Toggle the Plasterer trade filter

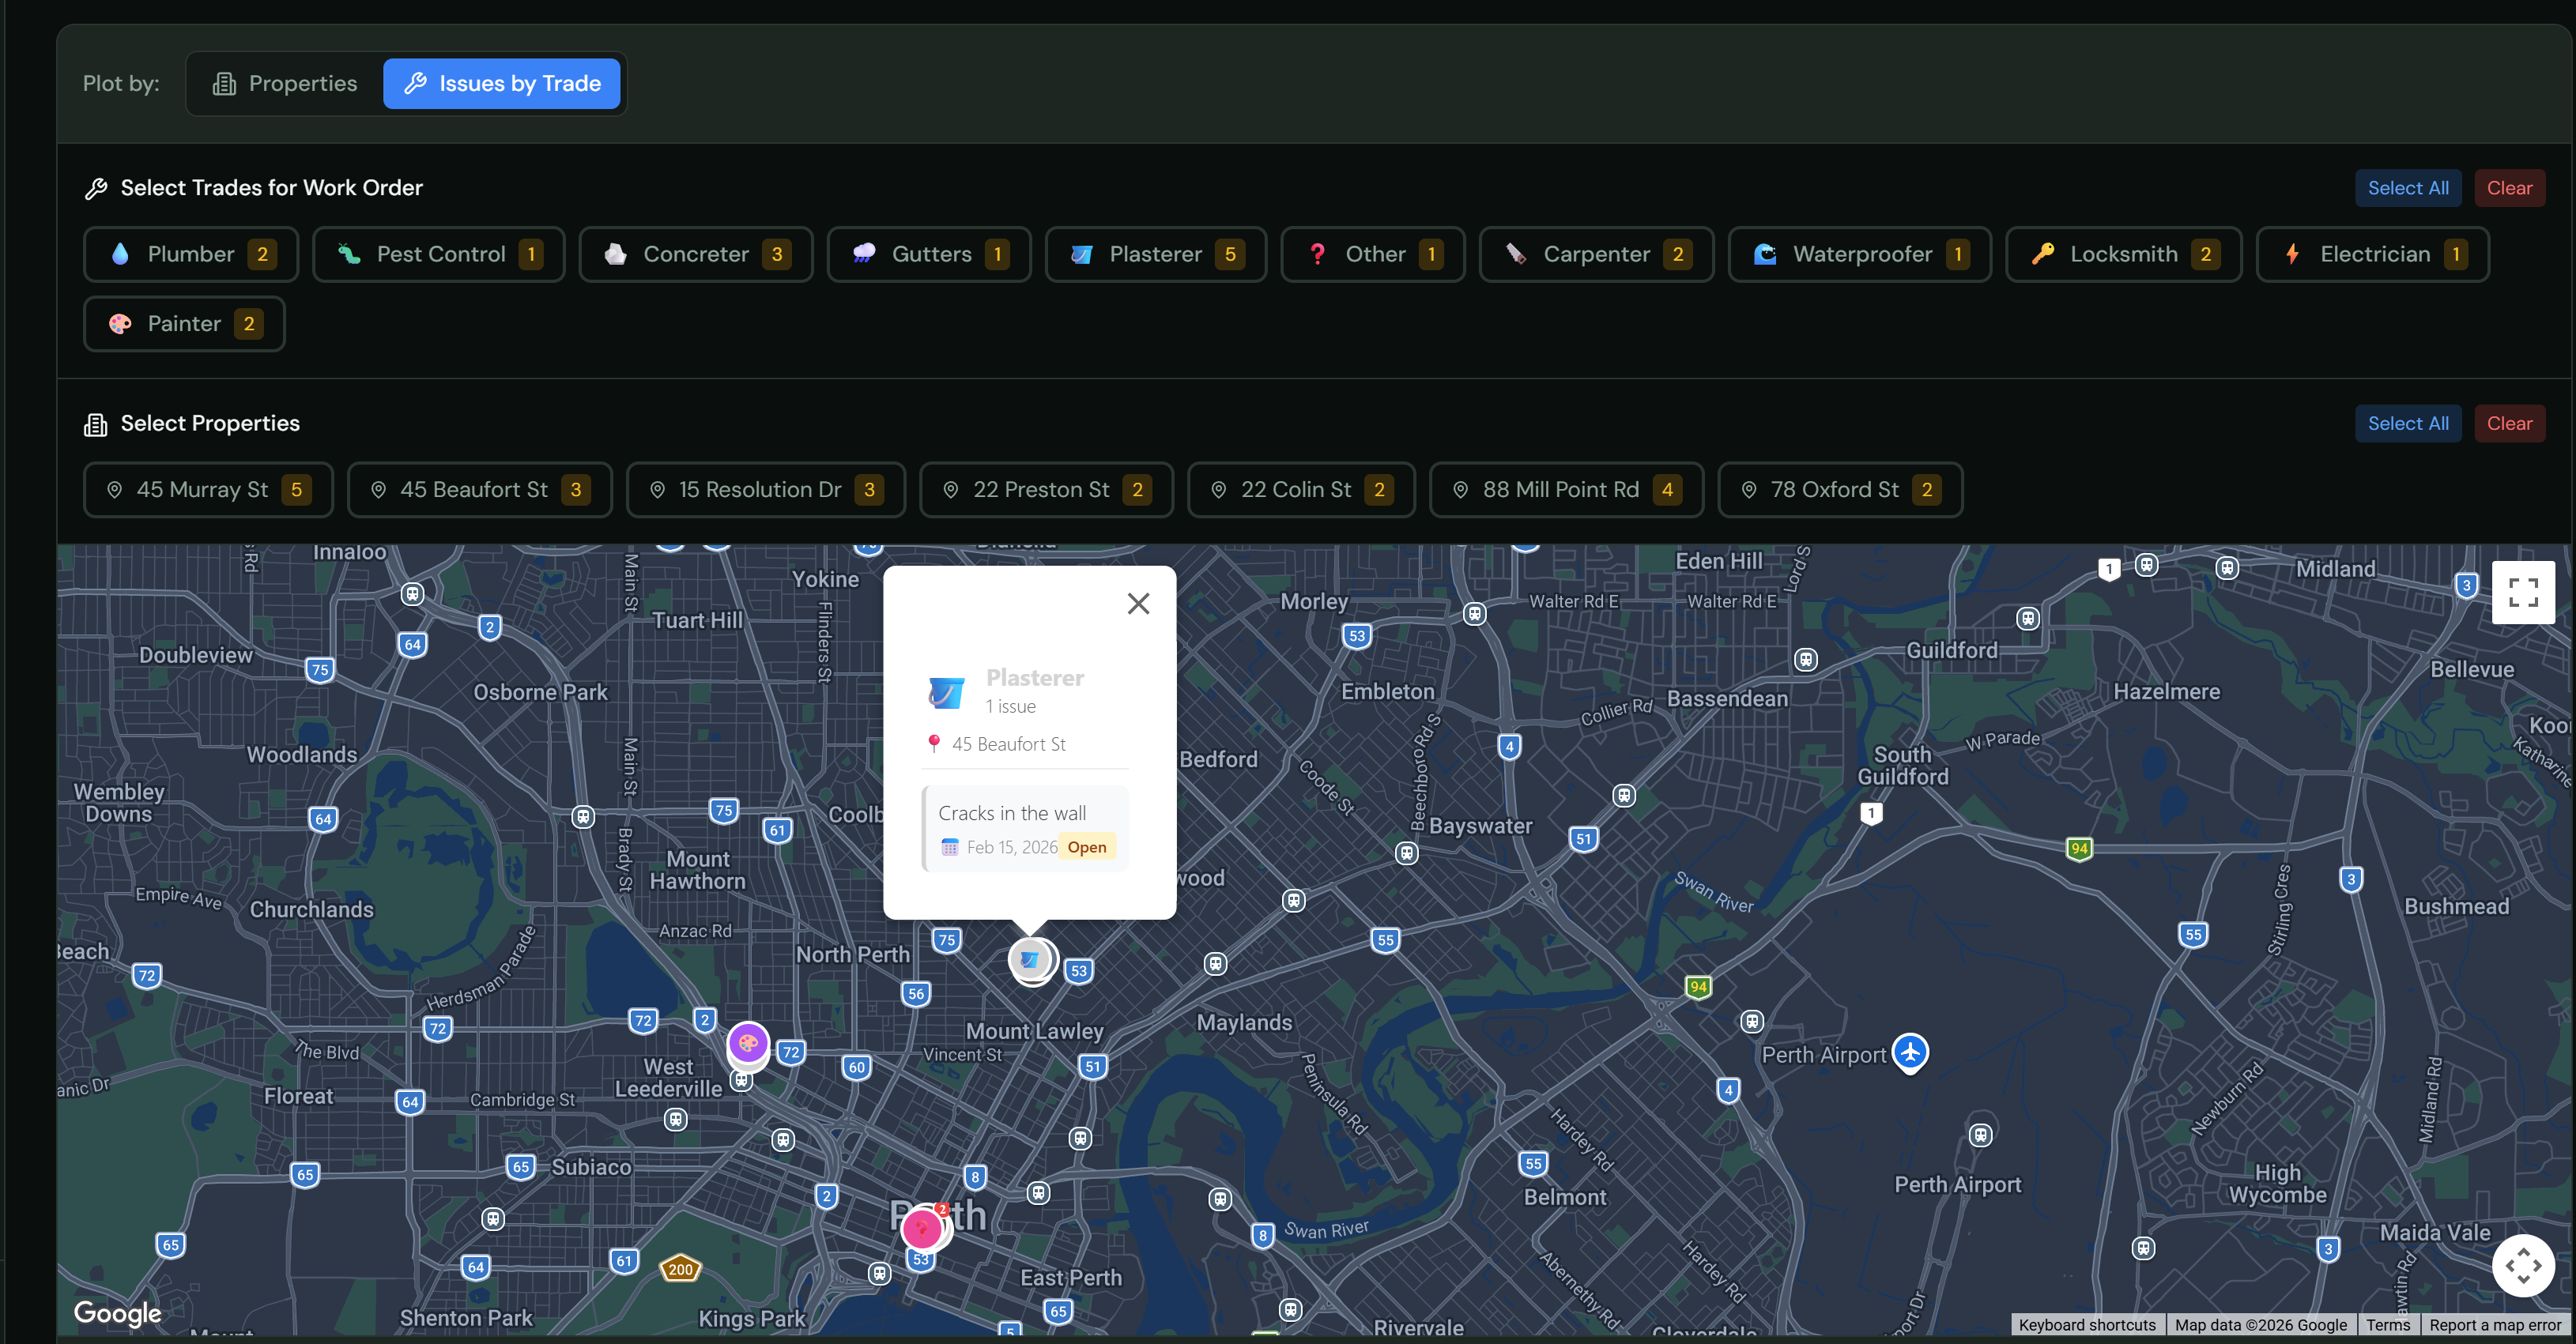tap(1156, 254)
